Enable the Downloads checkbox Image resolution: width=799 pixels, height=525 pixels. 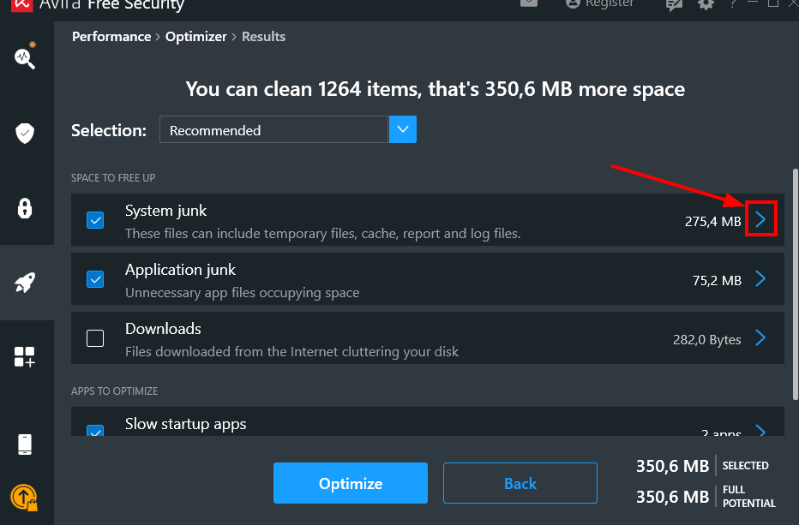click(x=95, y=338)
